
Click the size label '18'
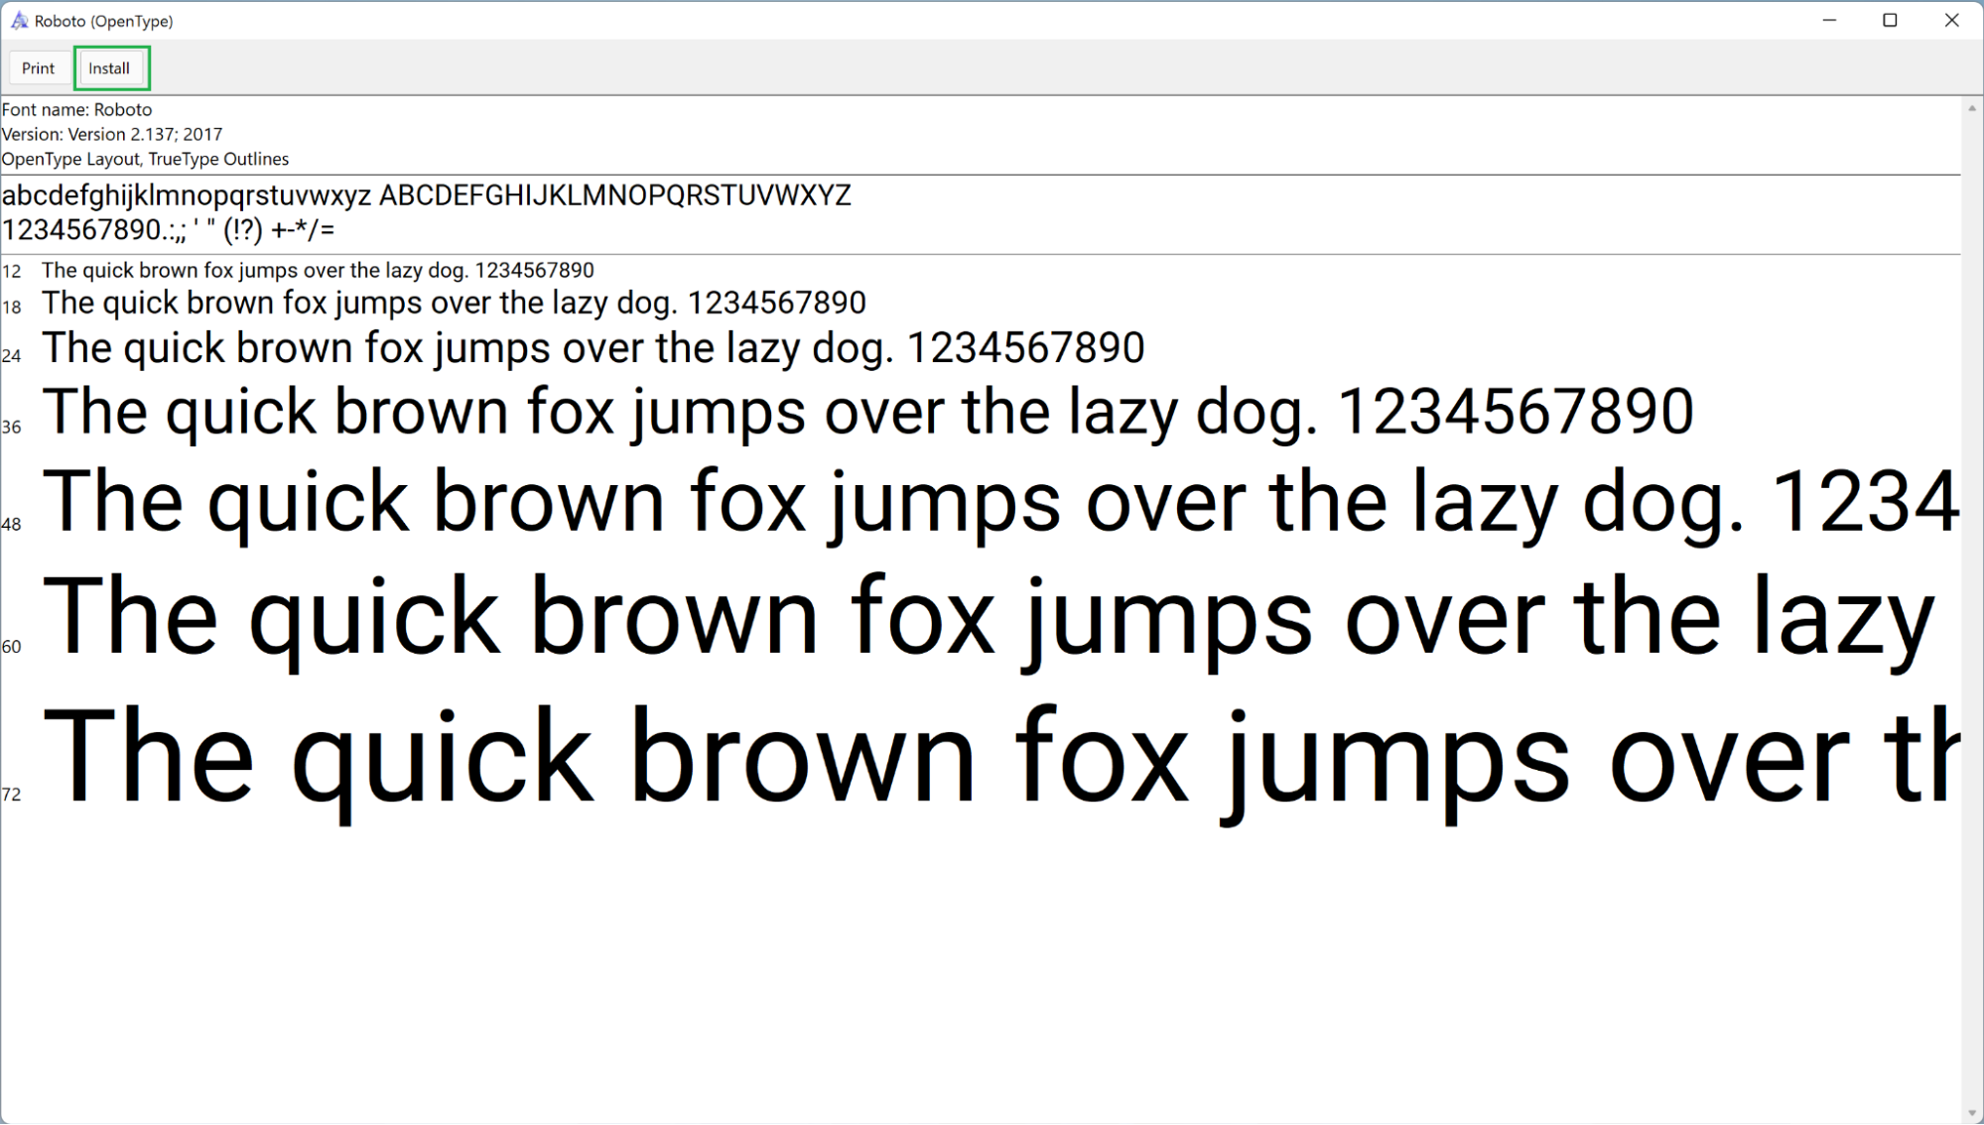pos(12,308)
